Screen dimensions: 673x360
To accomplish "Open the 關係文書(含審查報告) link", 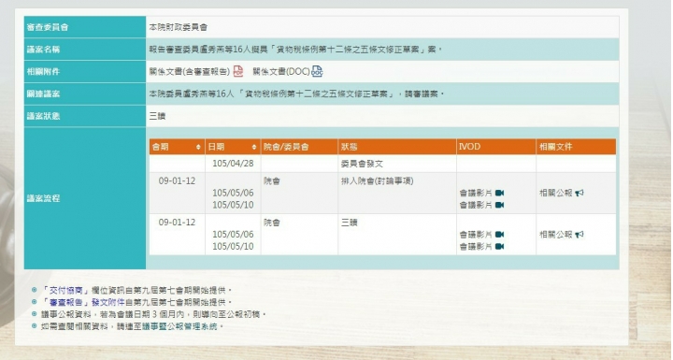I will coord(190,72).
